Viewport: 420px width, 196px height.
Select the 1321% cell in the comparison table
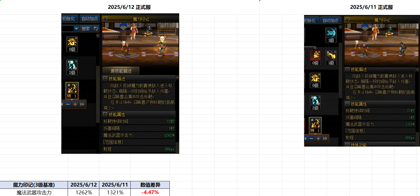tap(115, 192)
